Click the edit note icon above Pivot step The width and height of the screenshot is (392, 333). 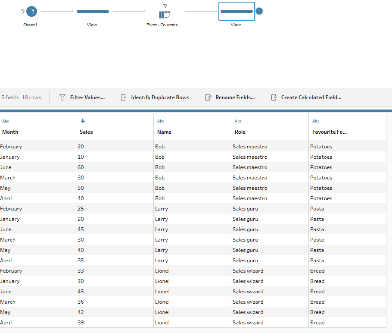click(165, 6)
